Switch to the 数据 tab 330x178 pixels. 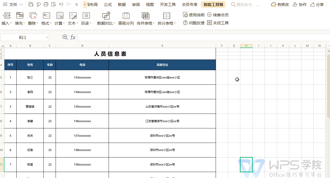[122, 4]
